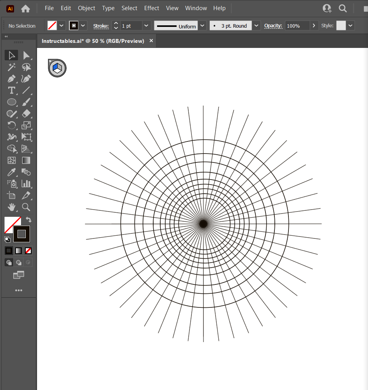Viewport: 368px width, 390px height.
Task: Select the Hand tool
Action: tap(12, 206)
